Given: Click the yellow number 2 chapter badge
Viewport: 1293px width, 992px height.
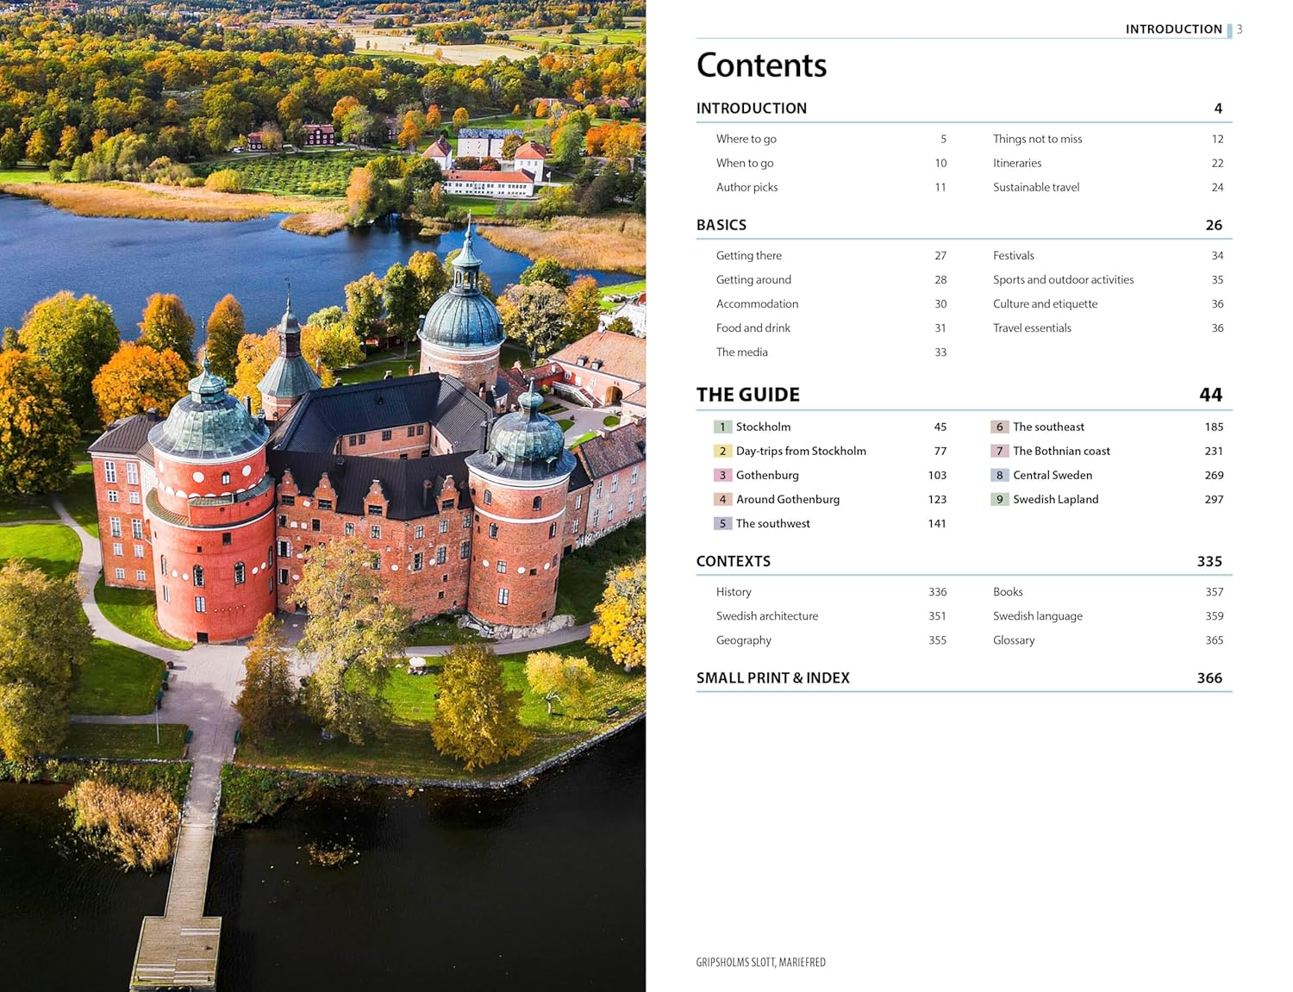Looking at the screenshot, I should click(722, 451).
